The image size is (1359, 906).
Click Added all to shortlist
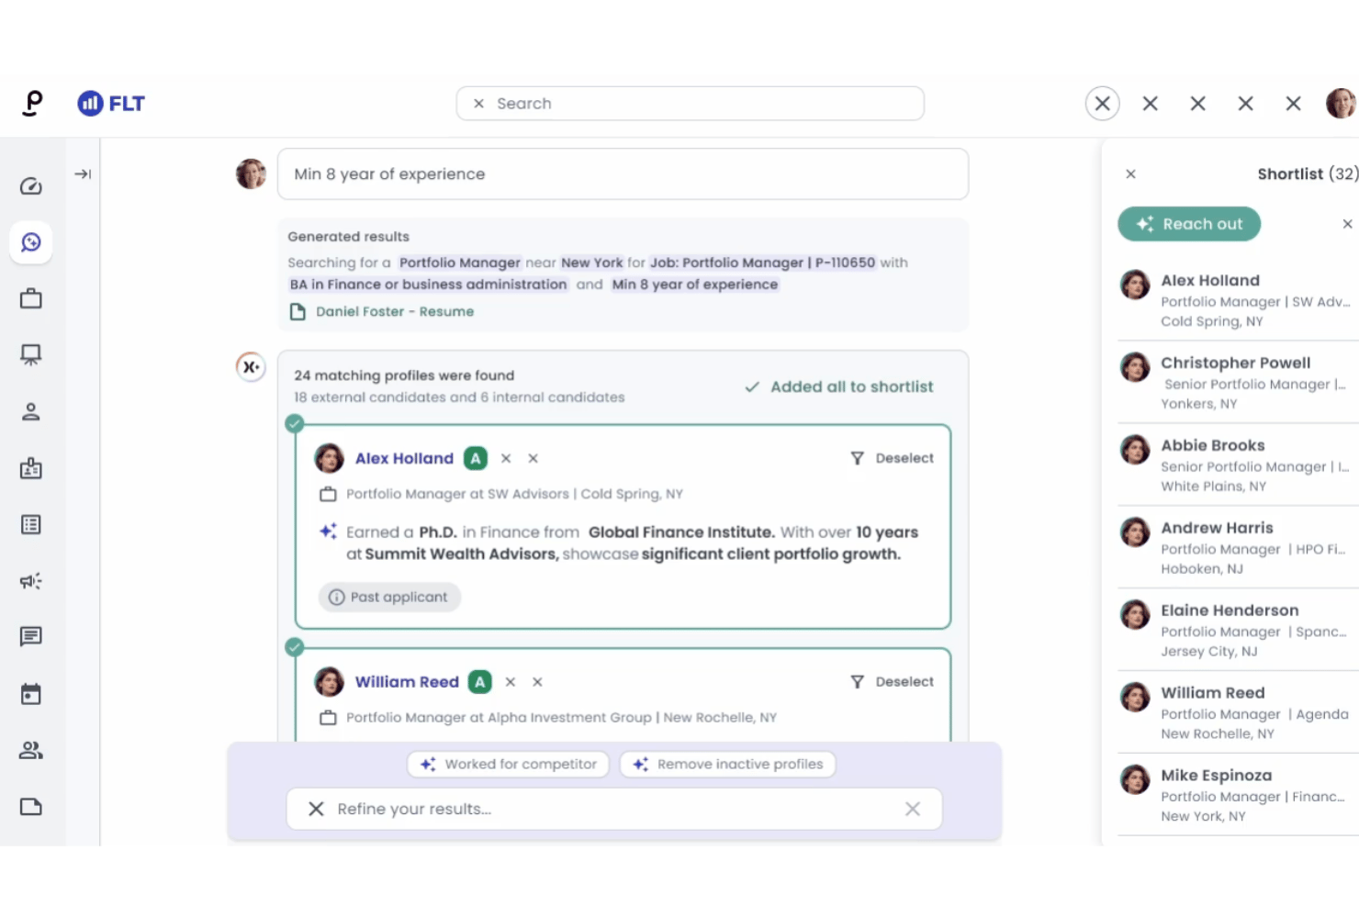pyautogui.click(x=839, y=387)
